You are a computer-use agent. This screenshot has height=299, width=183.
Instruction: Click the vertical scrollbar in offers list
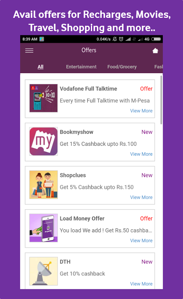pos(161,100)
